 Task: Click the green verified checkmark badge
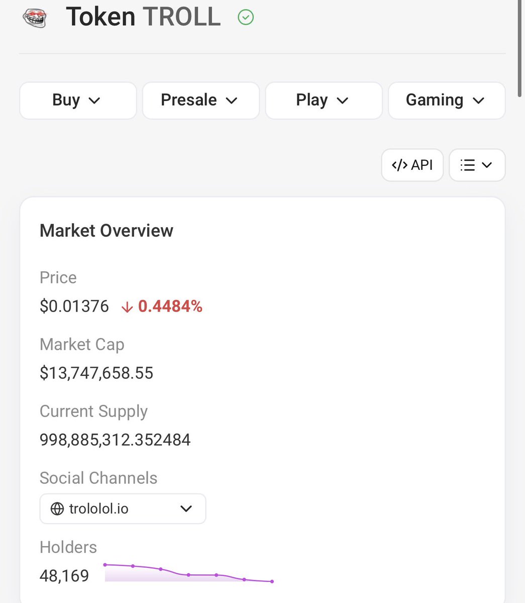coord(246,18)
